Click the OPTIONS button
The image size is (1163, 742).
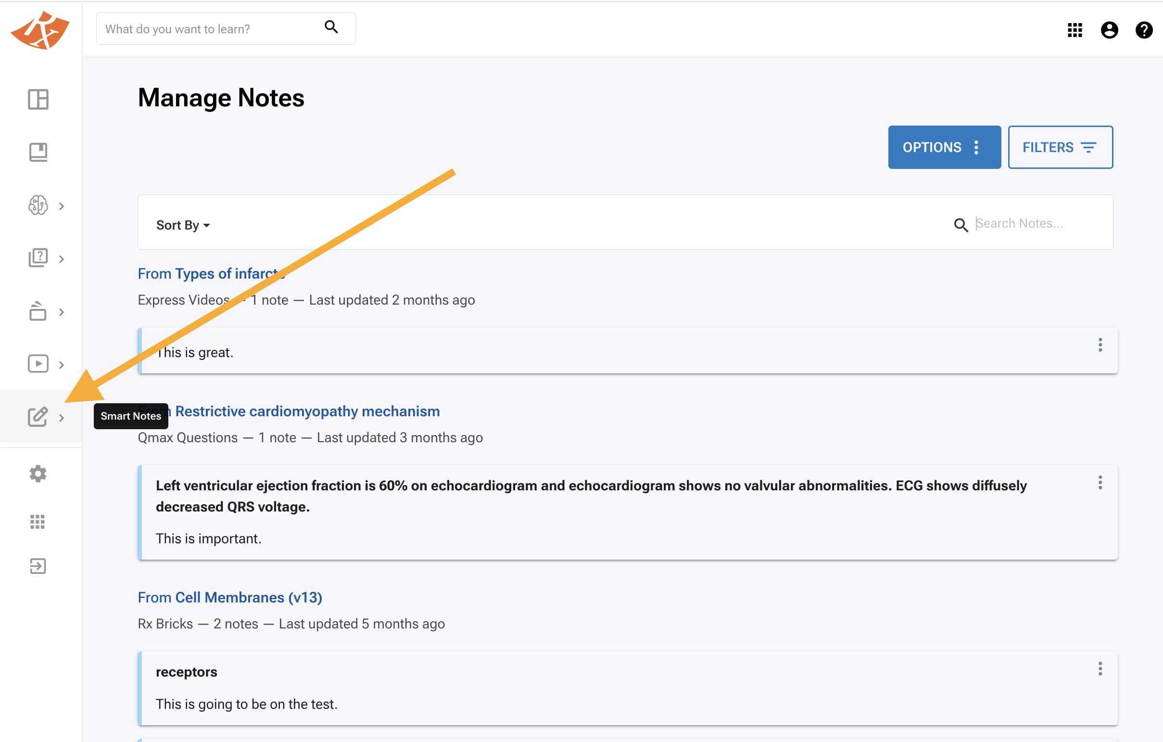point(944,147)
